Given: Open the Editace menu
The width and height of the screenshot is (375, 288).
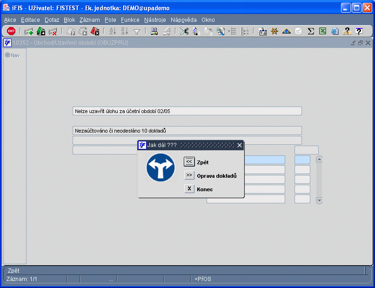Looking at the screenshot, I should [30, 20].
